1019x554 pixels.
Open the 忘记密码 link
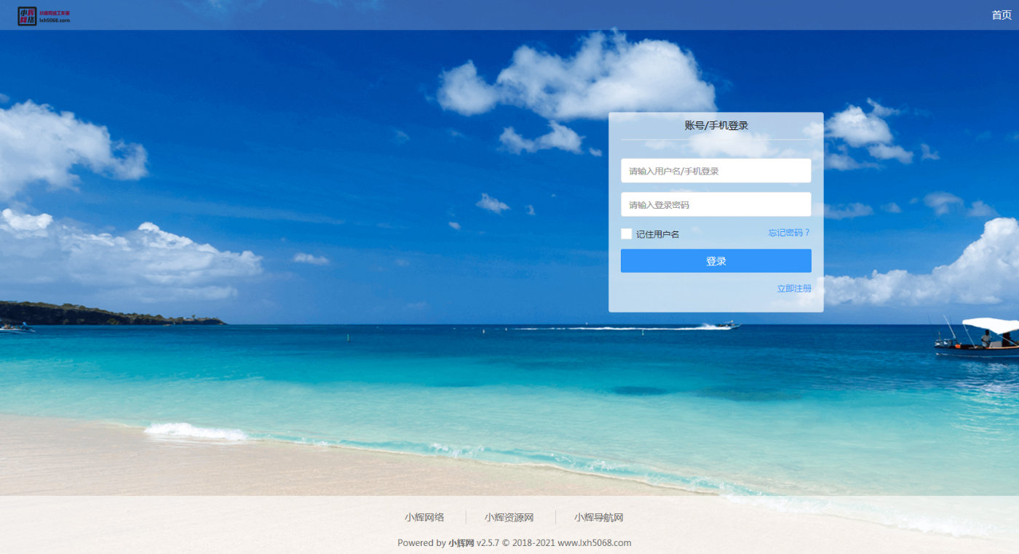[x=789, y=232]
